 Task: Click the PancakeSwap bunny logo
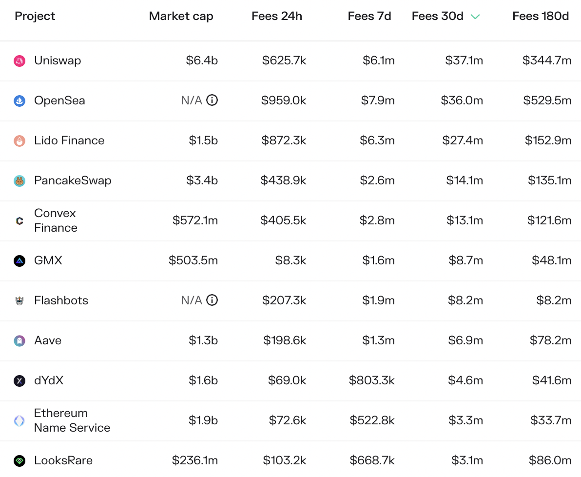coord(19,180)
